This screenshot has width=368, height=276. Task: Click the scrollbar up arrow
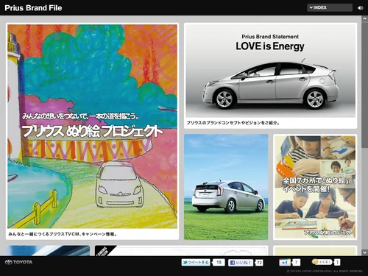pos(364,18)
